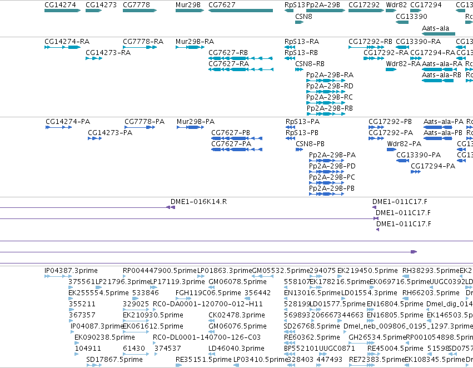Click the RE72383.5prime EST label
This screenshot has width=473, height=368.
pyautogui.click(x=376, y=360)
